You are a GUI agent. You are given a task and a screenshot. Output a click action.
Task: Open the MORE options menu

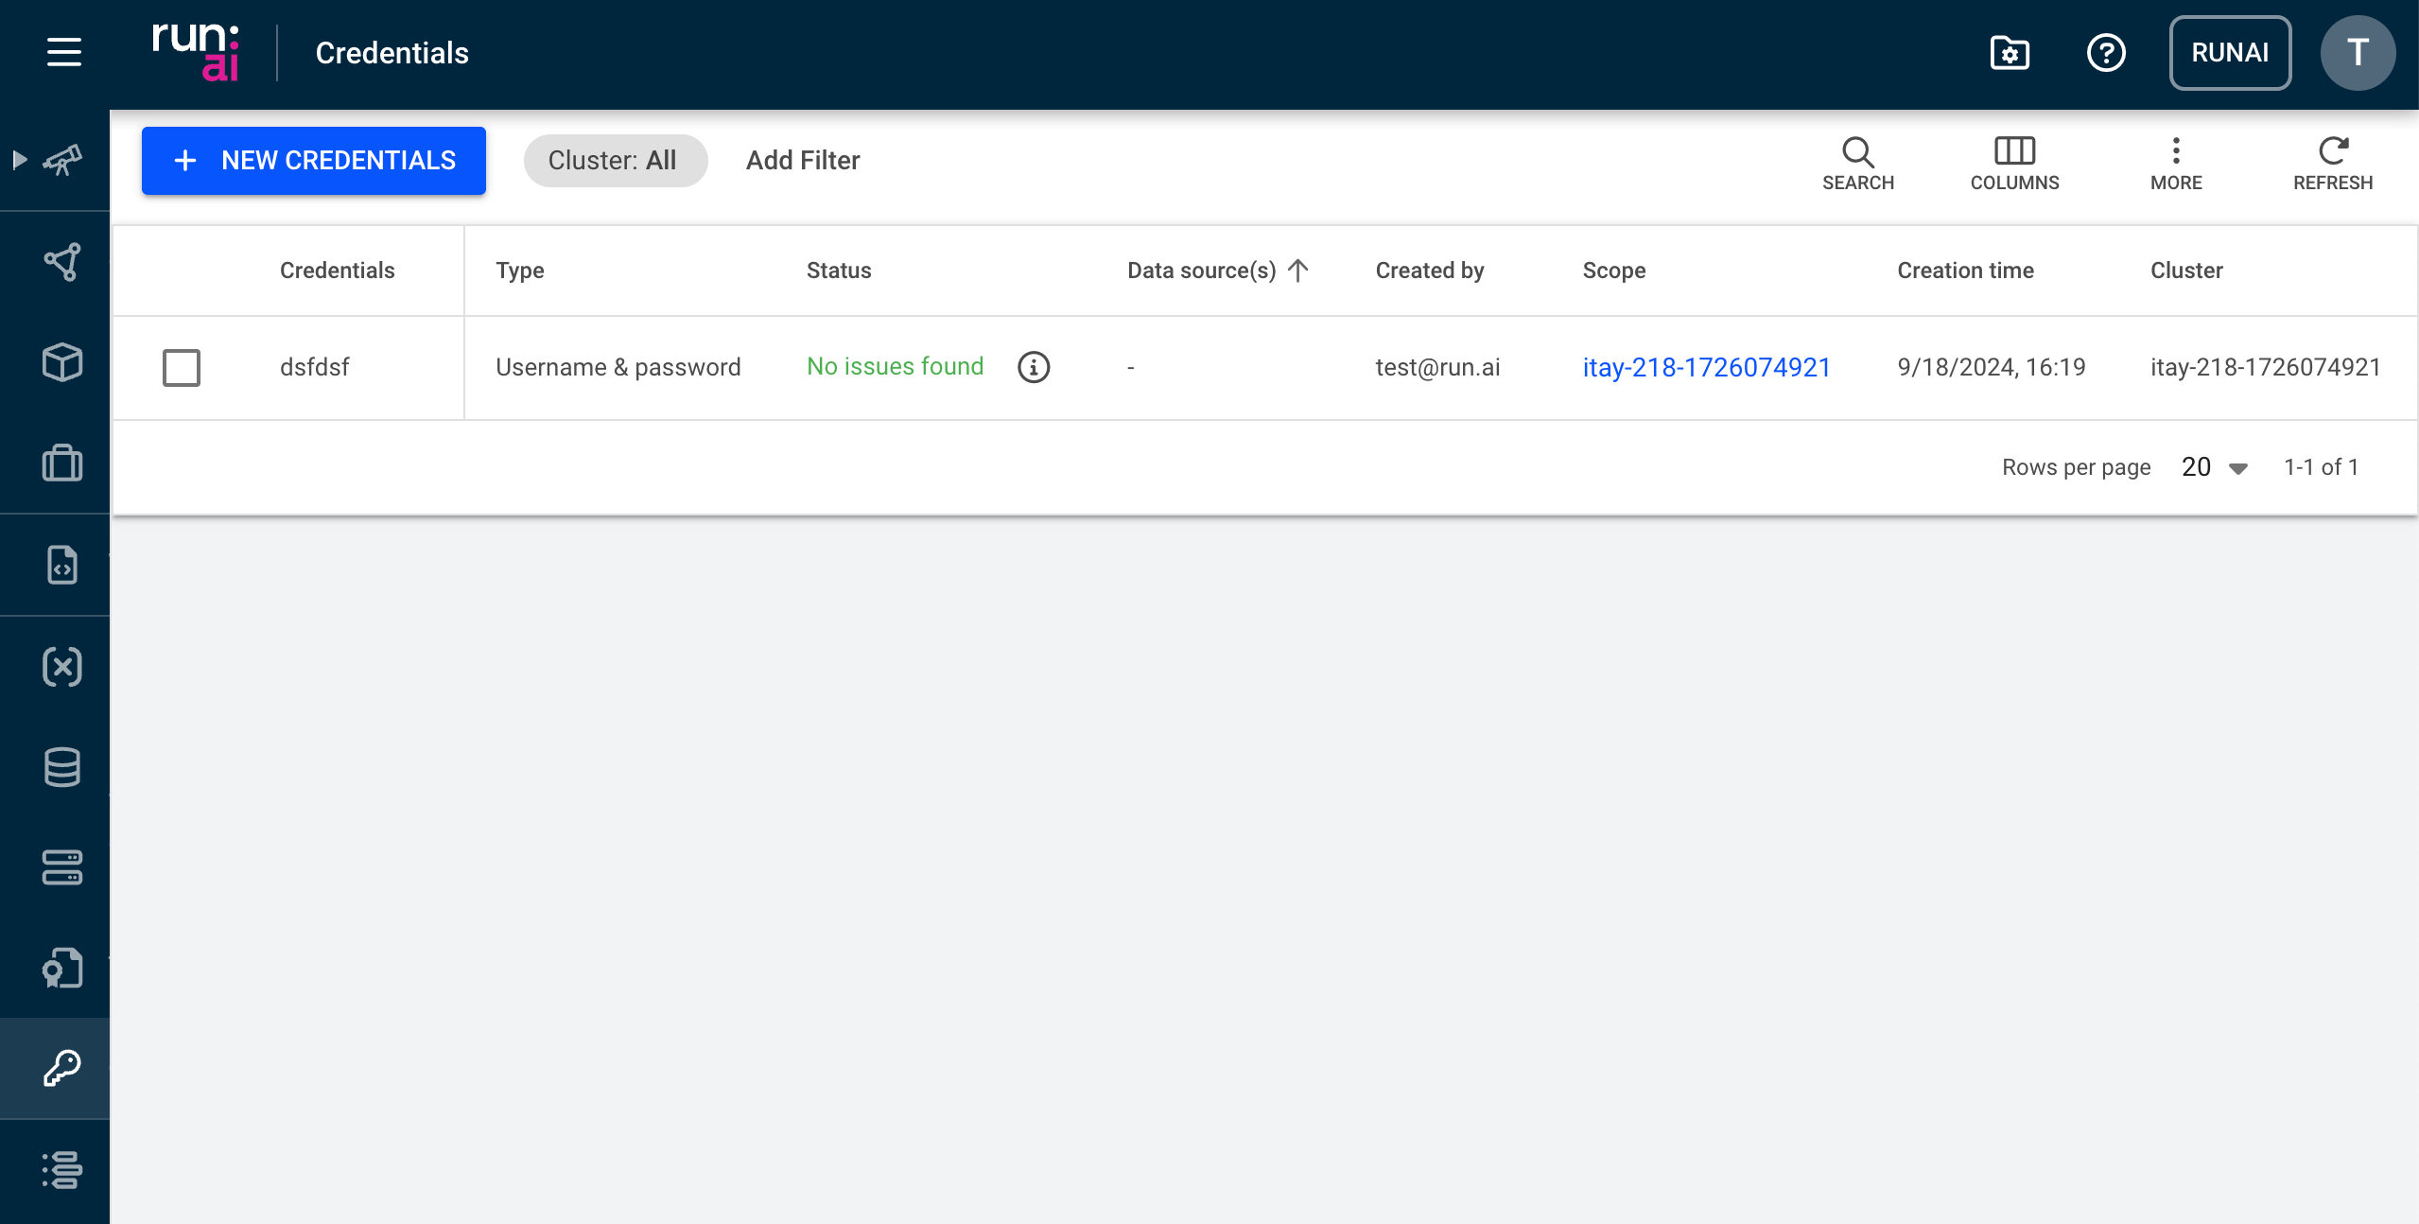pos(2176,163)
